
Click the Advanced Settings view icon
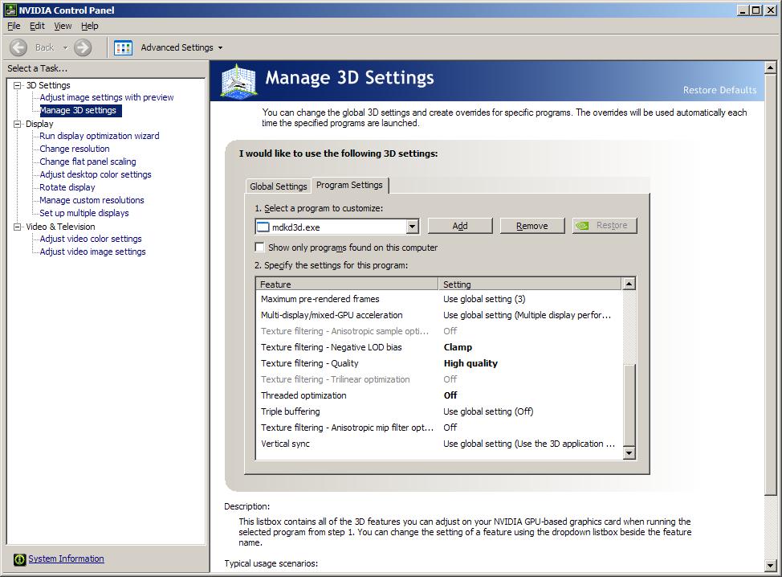coord(123,47)
